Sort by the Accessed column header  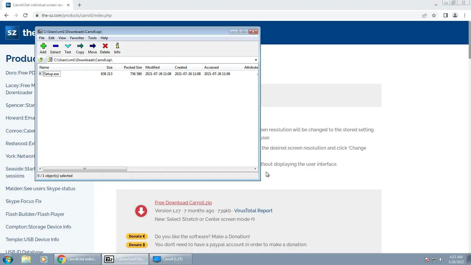(x=217, y=67)
